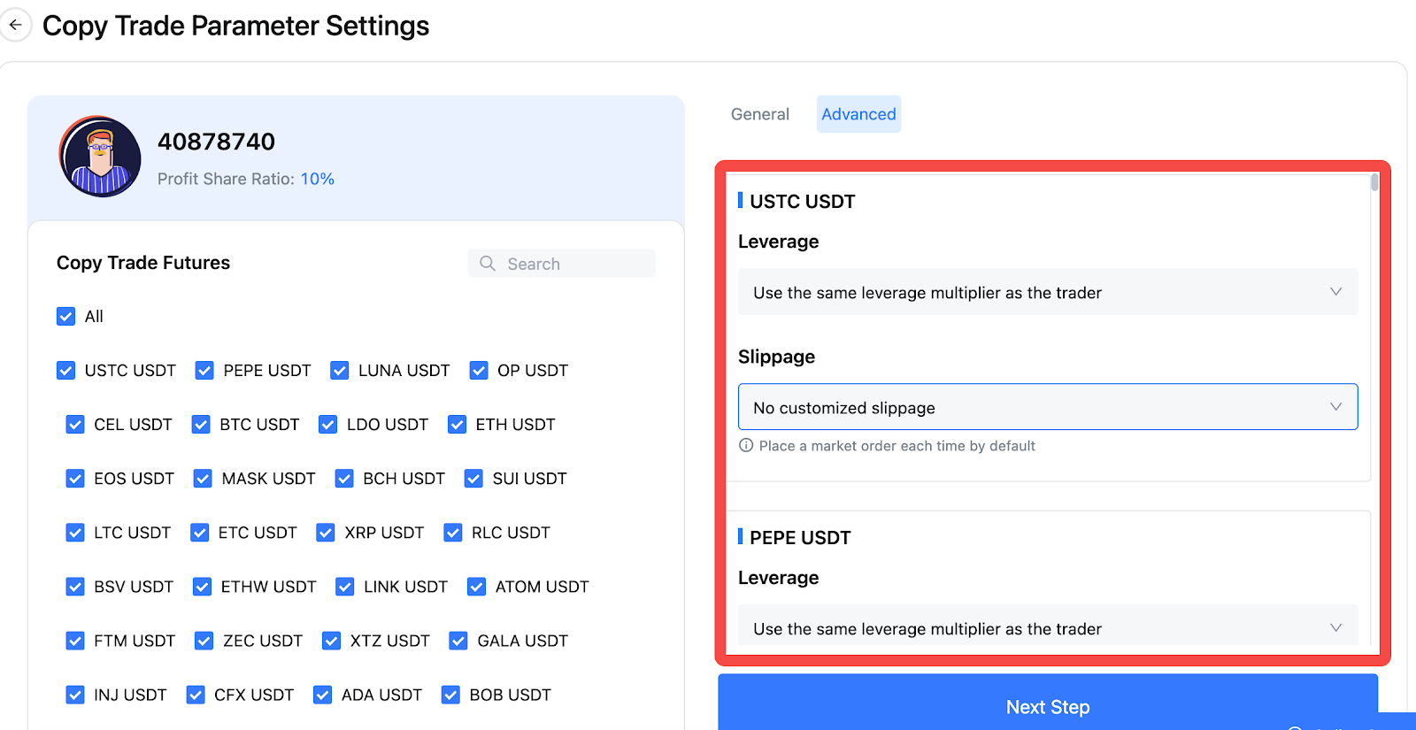The image size is (1416, 730).
Task: Toggle BCH USDT checkbox
Action: point(344,479)
